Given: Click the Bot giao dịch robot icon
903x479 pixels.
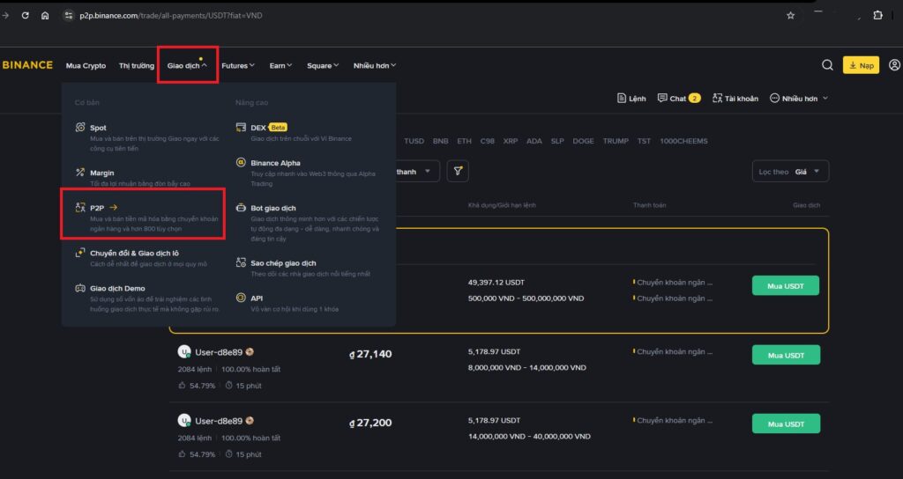Looking at the screenshot, I should [x=241, y=207].
